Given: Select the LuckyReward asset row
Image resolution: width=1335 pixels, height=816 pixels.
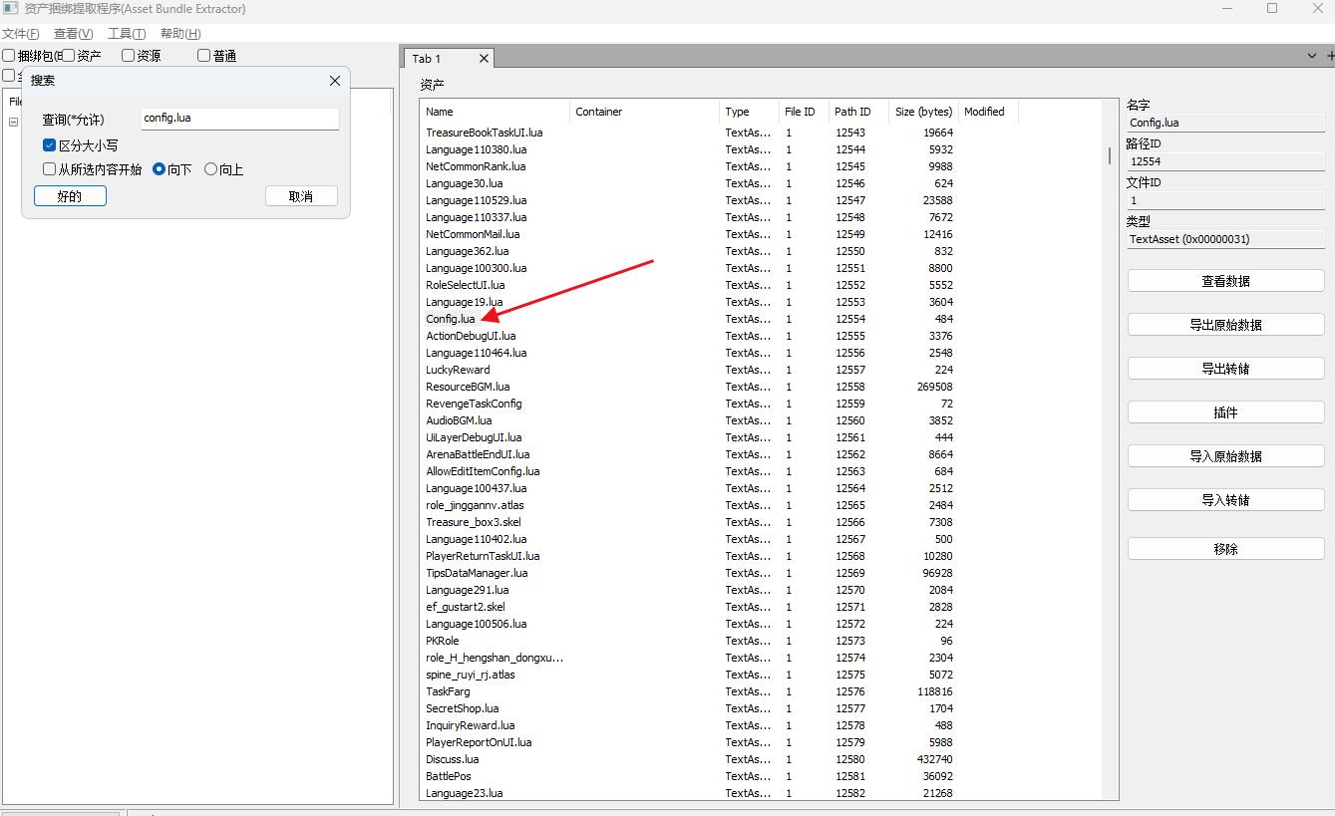Looking at the screenshot, I should pos(689,370).
